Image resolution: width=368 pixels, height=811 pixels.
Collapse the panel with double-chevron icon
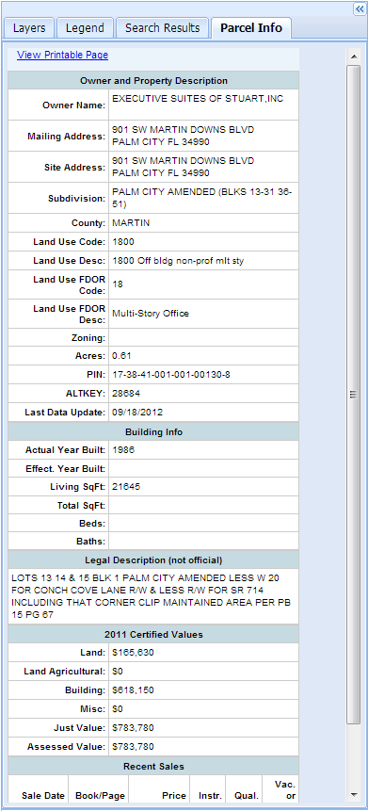pos(360,8)
